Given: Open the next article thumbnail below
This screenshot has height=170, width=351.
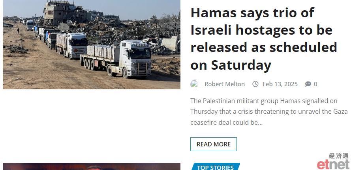Looking at the screenshot, I should [92, 166].
